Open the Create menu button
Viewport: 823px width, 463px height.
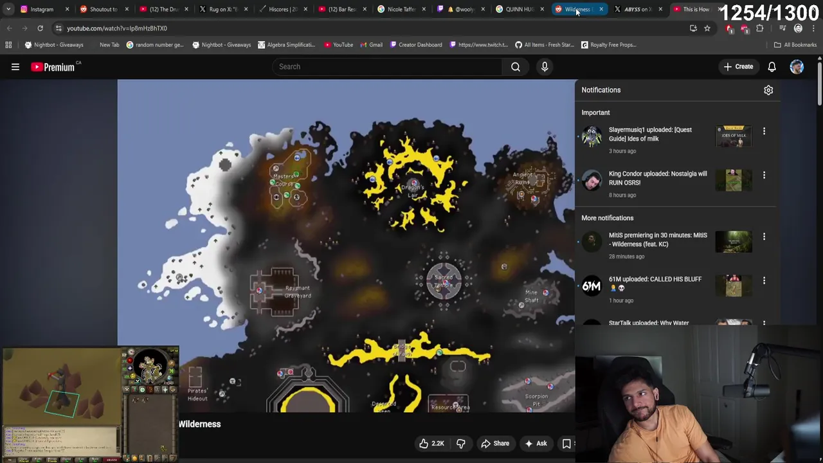(x=738, y=67)
